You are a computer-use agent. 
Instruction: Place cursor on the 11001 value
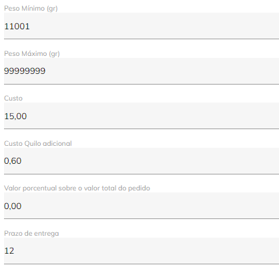tap(17, 27)
